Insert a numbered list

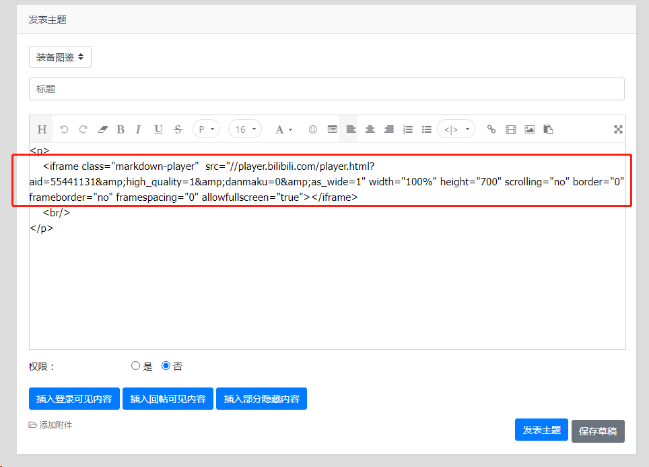pos(408,129)
